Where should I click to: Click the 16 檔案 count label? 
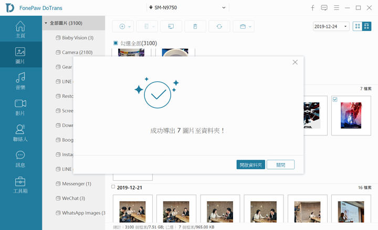tap(365, 187)
